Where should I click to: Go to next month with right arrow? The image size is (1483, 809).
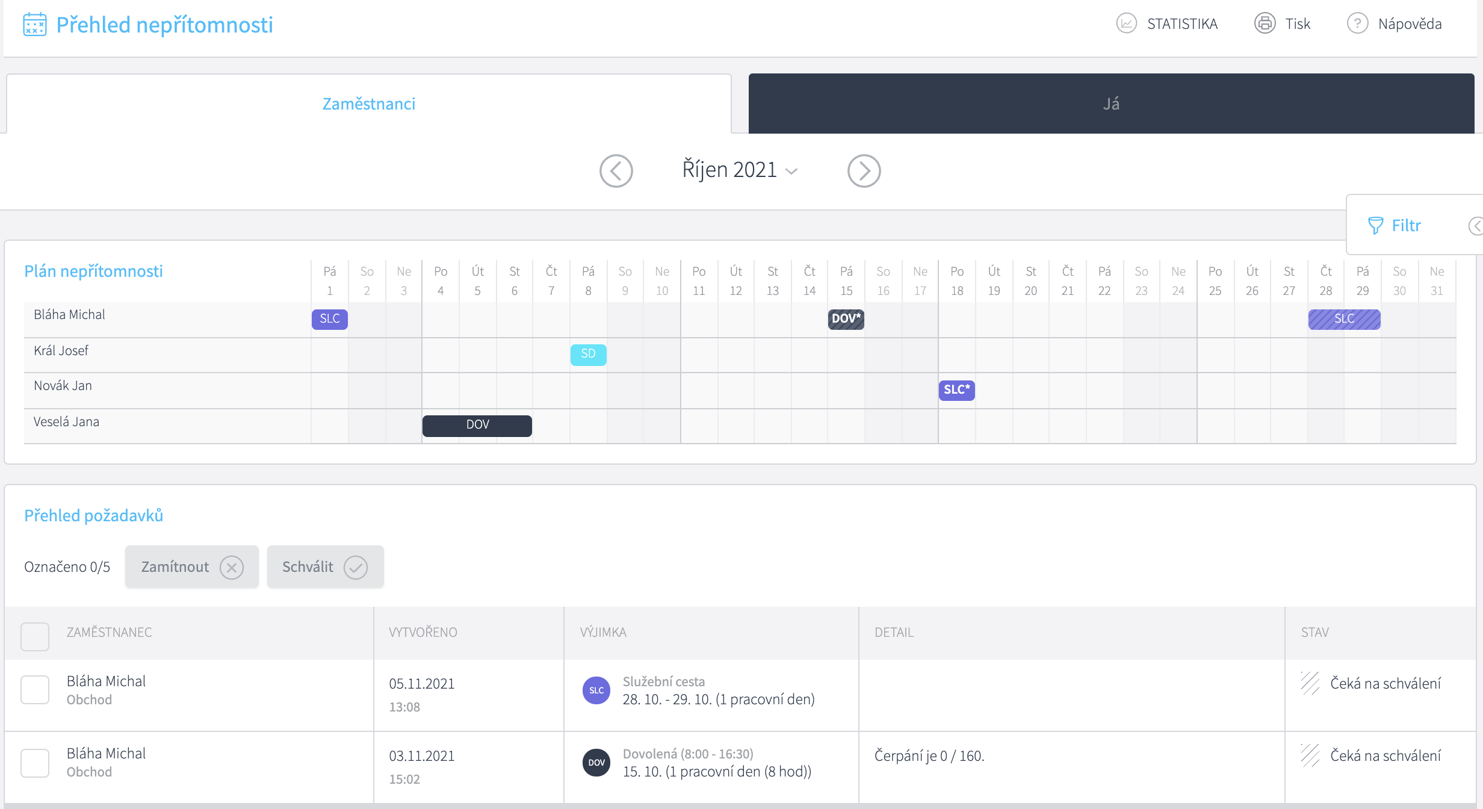[864, 171]
